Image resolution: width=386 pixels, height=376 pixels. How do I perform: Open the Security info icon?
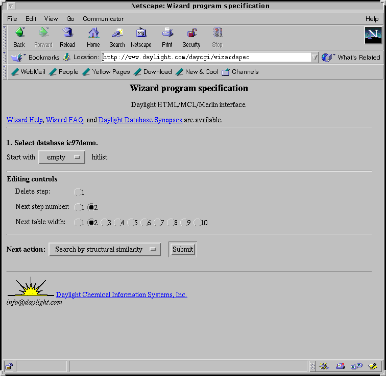pos(191,34)
